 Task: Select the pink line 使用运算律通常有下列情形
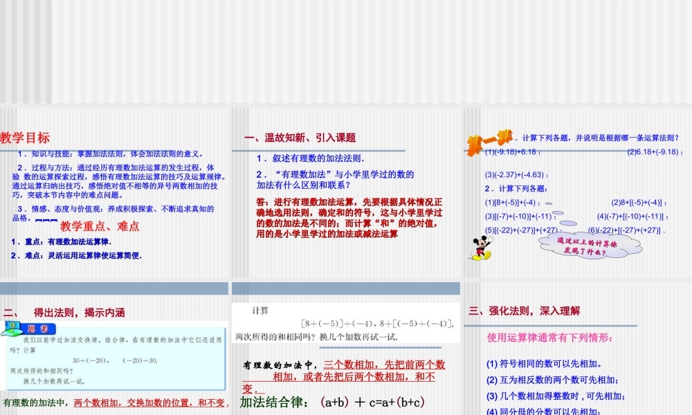coord(549,338)
